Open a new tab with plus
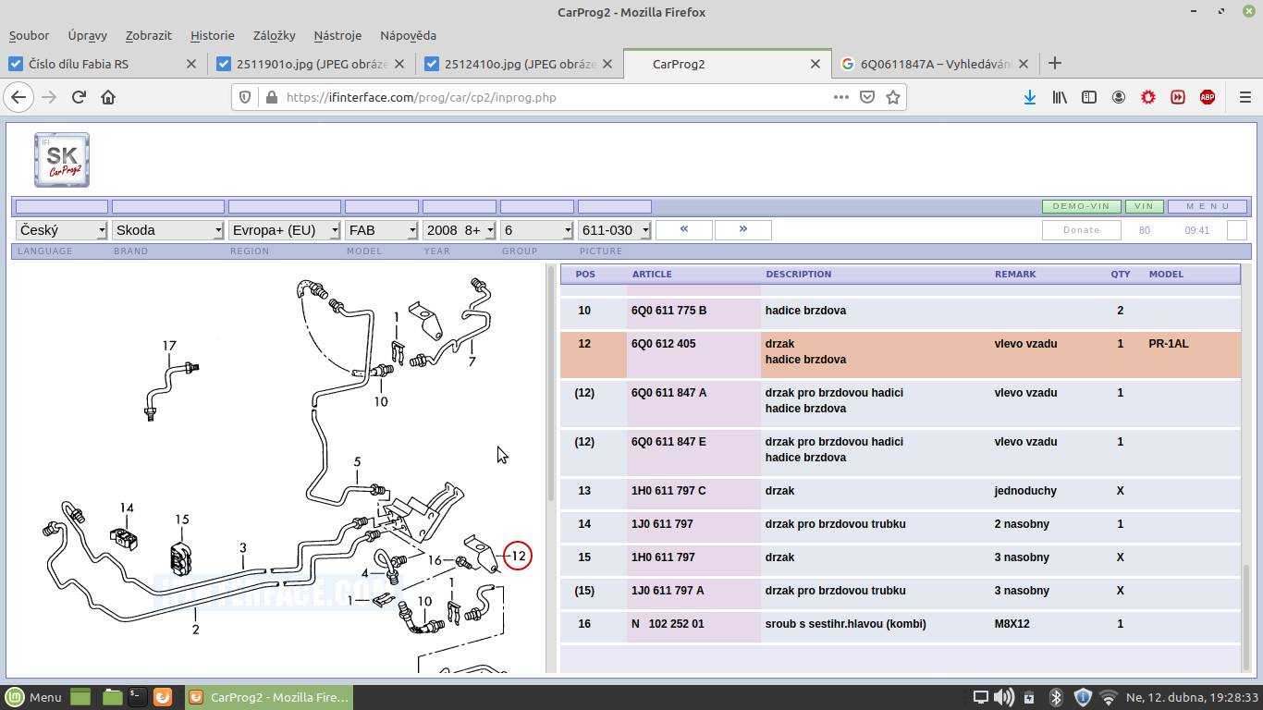This screenshot has height=710, width=1263. 1055,63
